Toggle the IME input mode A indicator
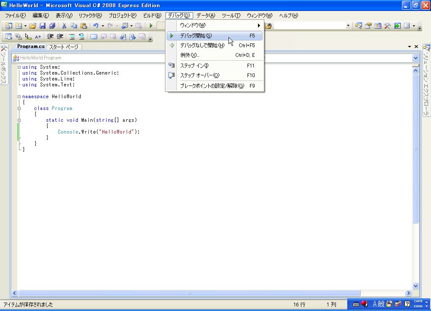Screen dimensions: 431x311 click(x=375, y=304)
